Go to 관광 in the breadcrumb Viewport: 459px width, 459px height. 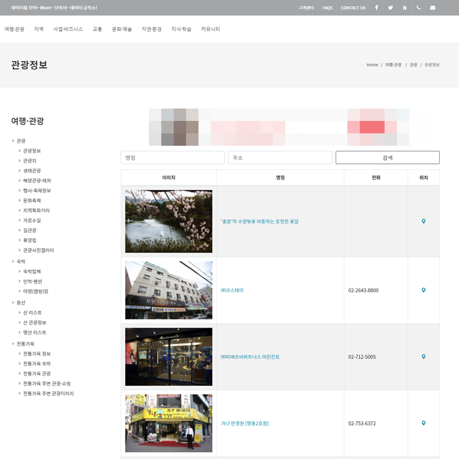click(413, 65)
